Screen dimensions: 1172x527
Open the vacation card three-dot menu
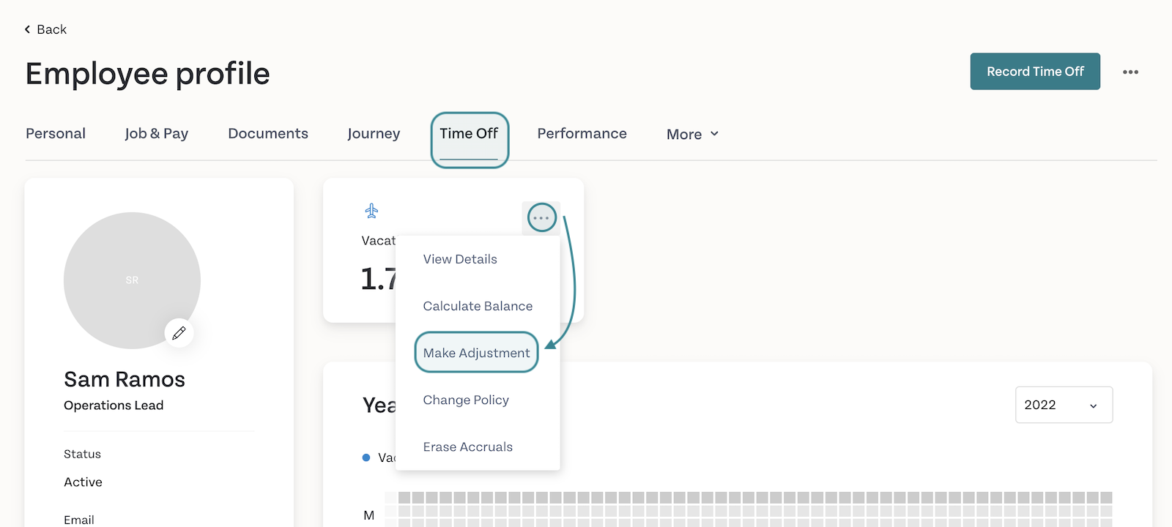click(541, 218)
